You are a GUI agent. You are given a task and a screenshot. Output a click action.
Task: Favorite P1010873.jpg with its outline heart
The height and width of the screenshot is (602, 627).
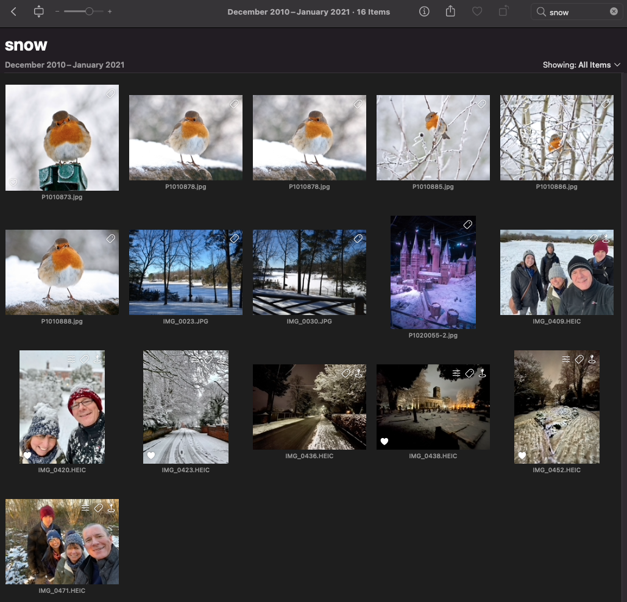click(x=13, y=182)
